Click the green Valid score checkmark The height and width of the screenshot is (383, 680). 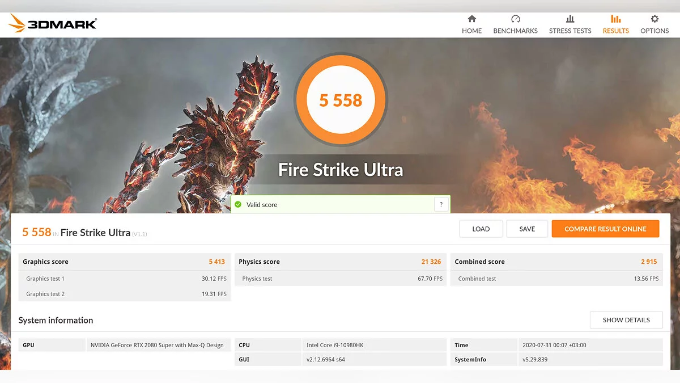[238, 205]
